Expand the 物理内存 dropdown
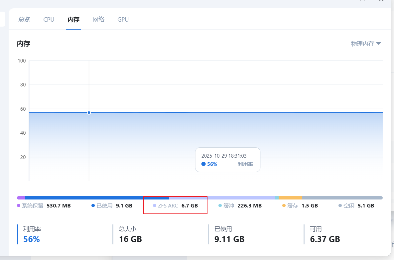Screen dimensions: 394x260 [366, 44]
